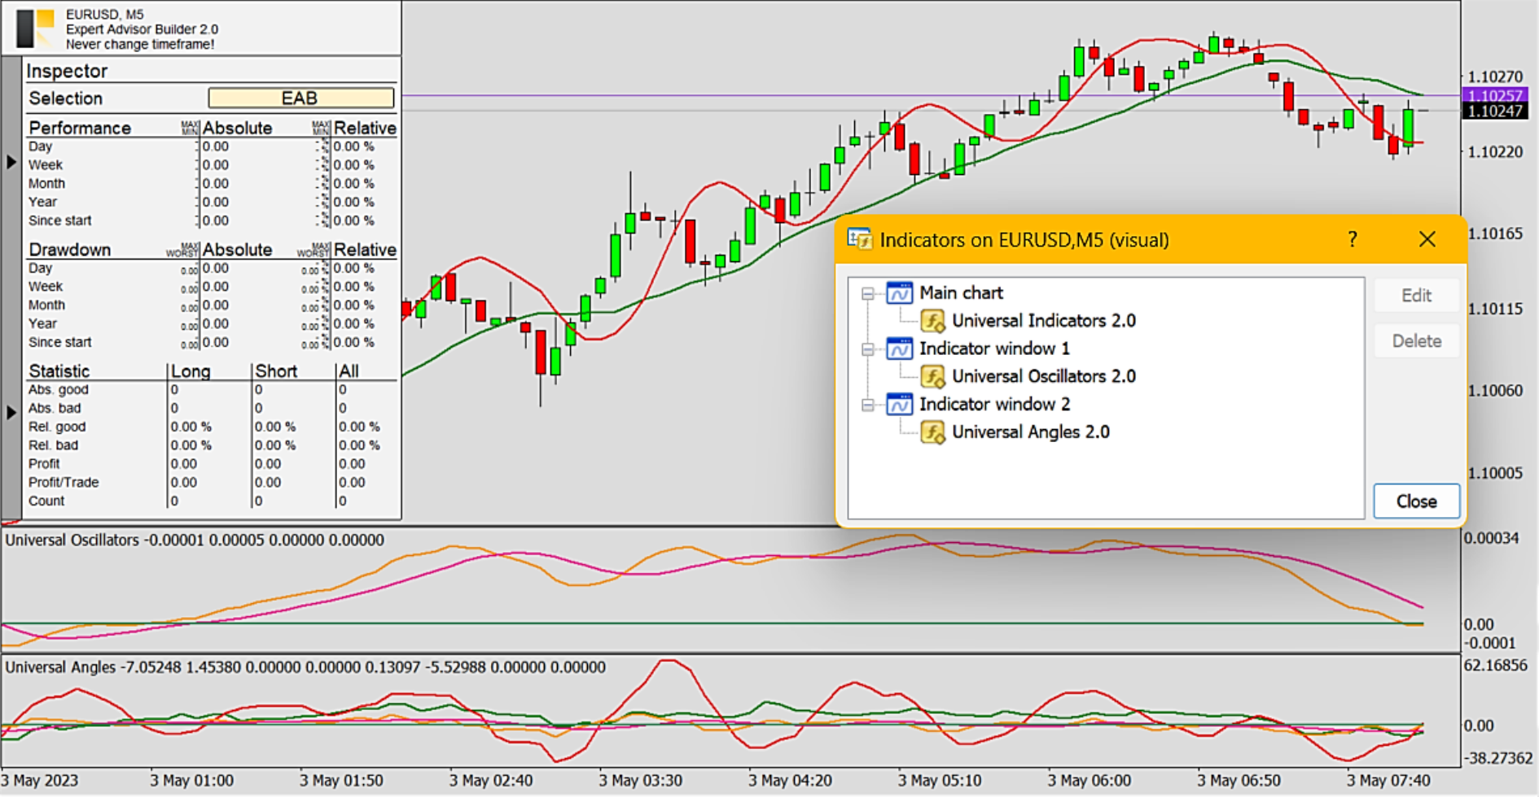Click the '3 May 2023' date label

40,780
